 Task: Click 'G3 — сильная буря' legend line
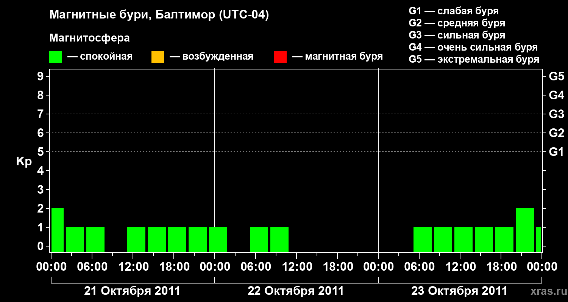point(457,35)
